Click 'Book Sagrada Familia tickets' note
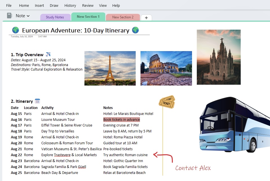270x181 pixels. tap(126, 167)
